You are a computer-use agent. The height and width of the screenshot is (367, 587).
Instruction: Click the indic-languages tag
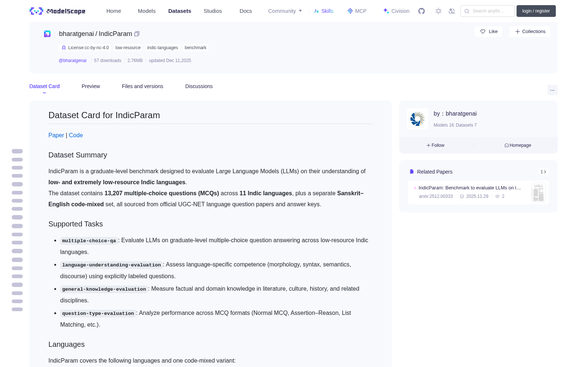[163, 48]
